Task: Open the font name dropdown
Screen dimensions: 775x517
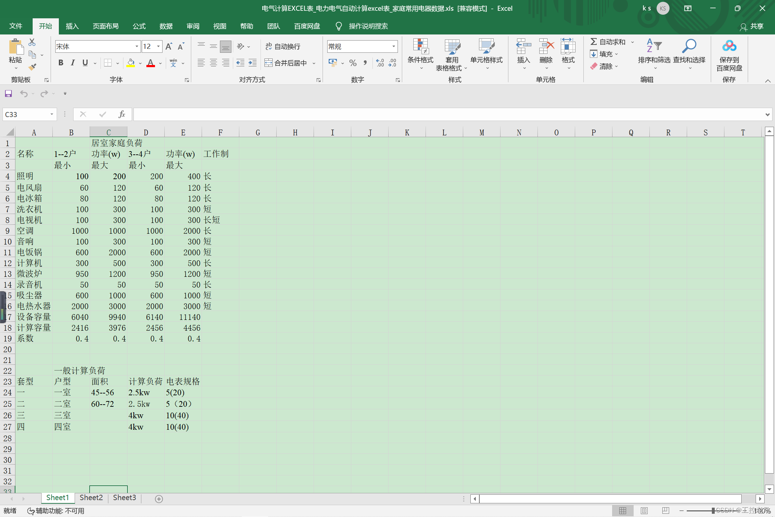Action: (x=137, y=47)
